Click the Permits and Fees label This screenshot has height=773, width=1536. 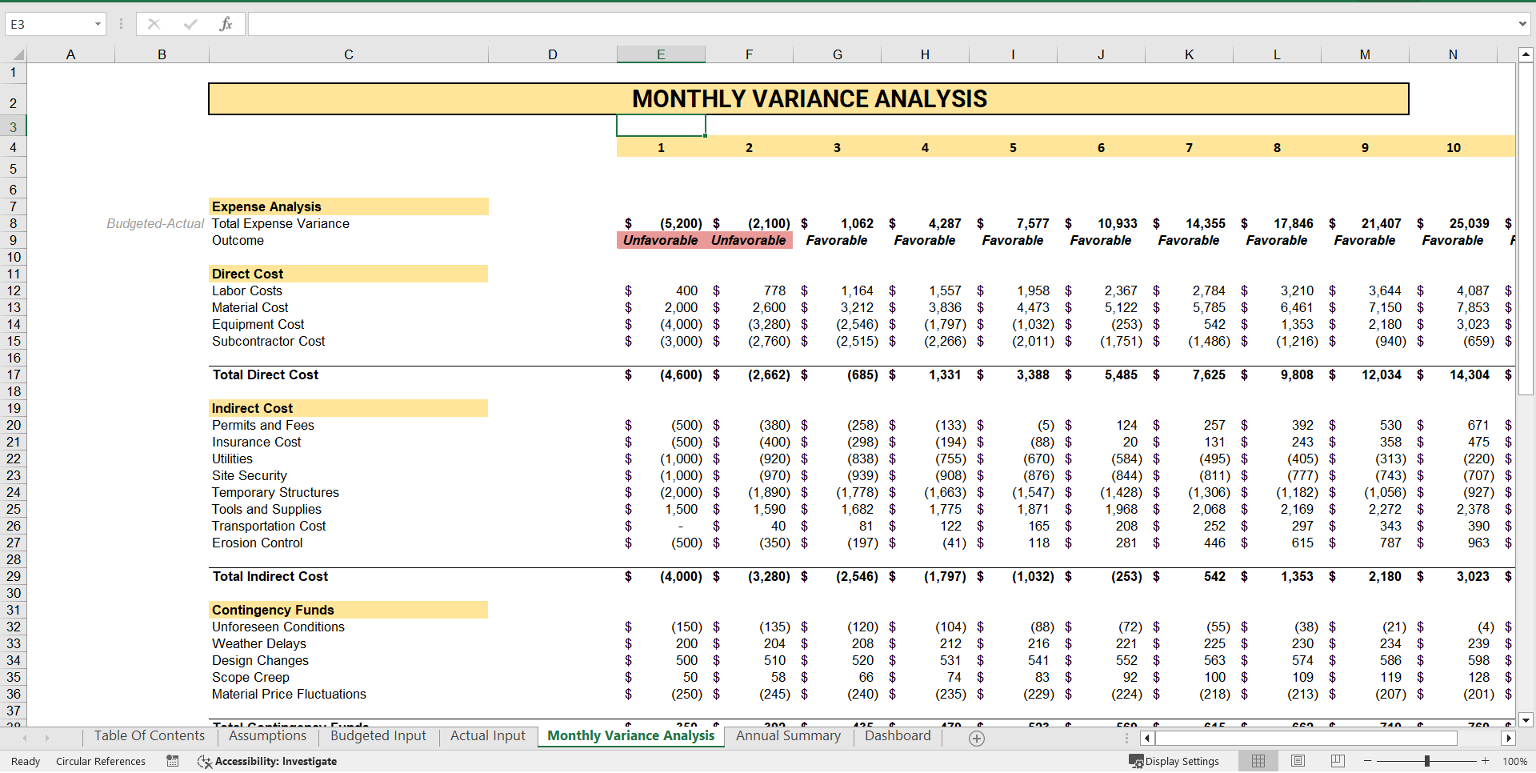tap(263, 426)
